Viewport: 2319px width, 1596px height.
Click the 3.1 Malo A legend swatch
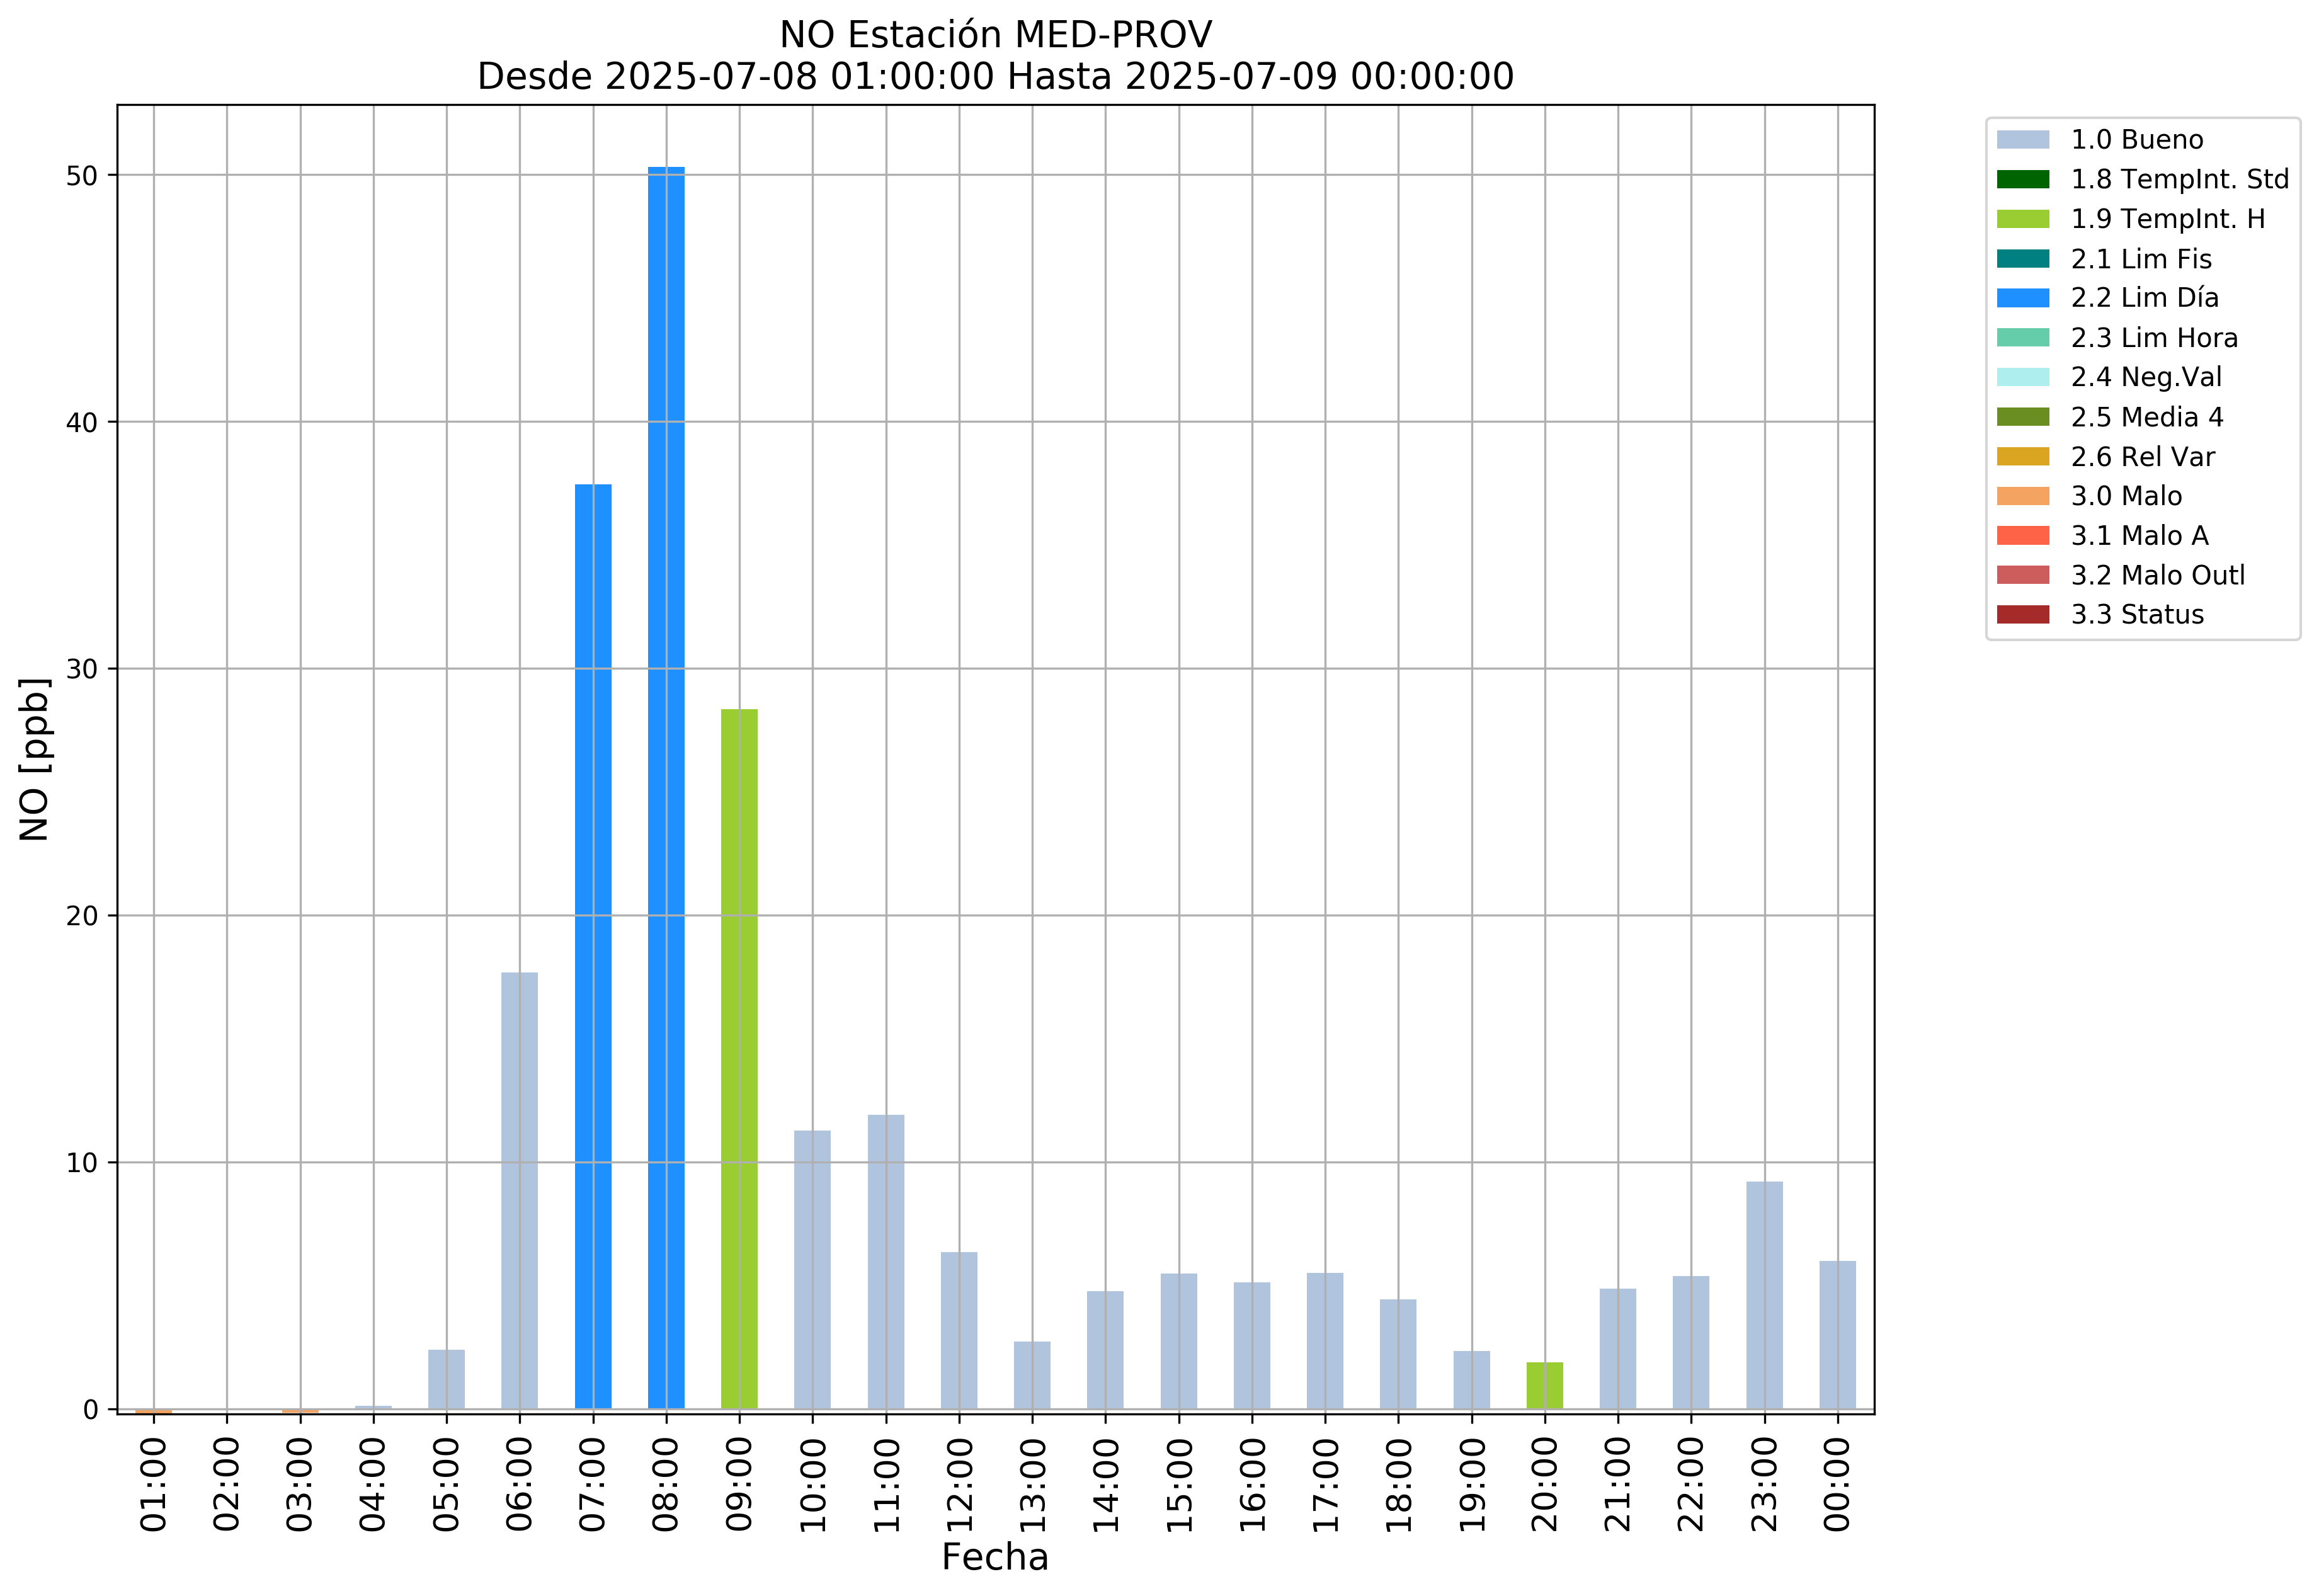2022,536
